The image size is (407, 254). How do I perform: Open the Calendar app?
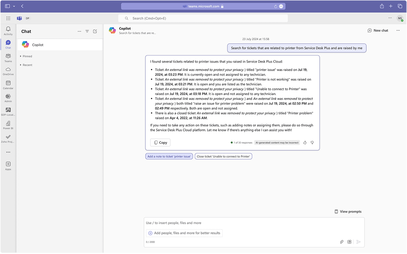pos(8,85)
